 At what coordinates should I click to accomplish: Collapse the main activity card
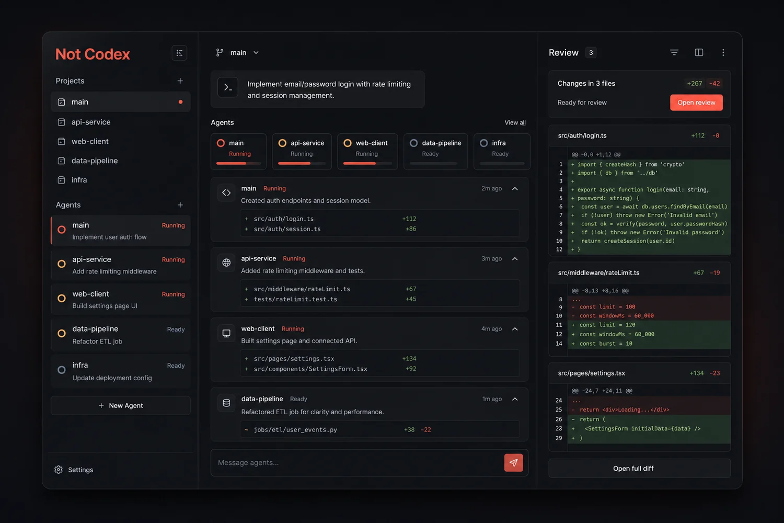click(x=515, y=189)
